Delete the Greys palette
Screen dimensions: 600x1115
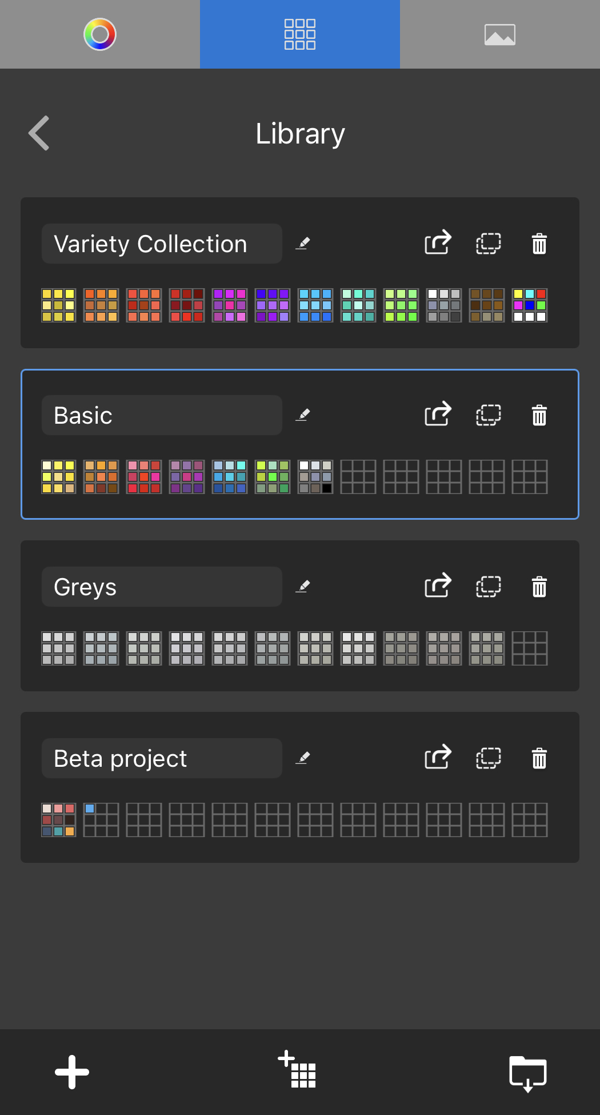pos(539,587)
